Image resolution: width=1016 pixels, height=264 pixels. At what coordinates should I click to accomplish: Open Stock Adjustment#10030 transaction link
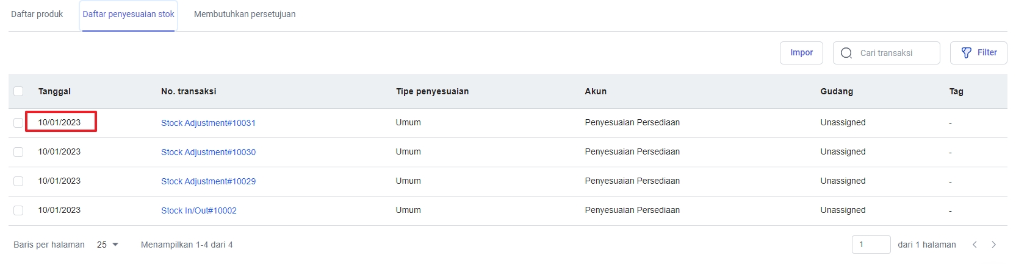pos(208,152)
